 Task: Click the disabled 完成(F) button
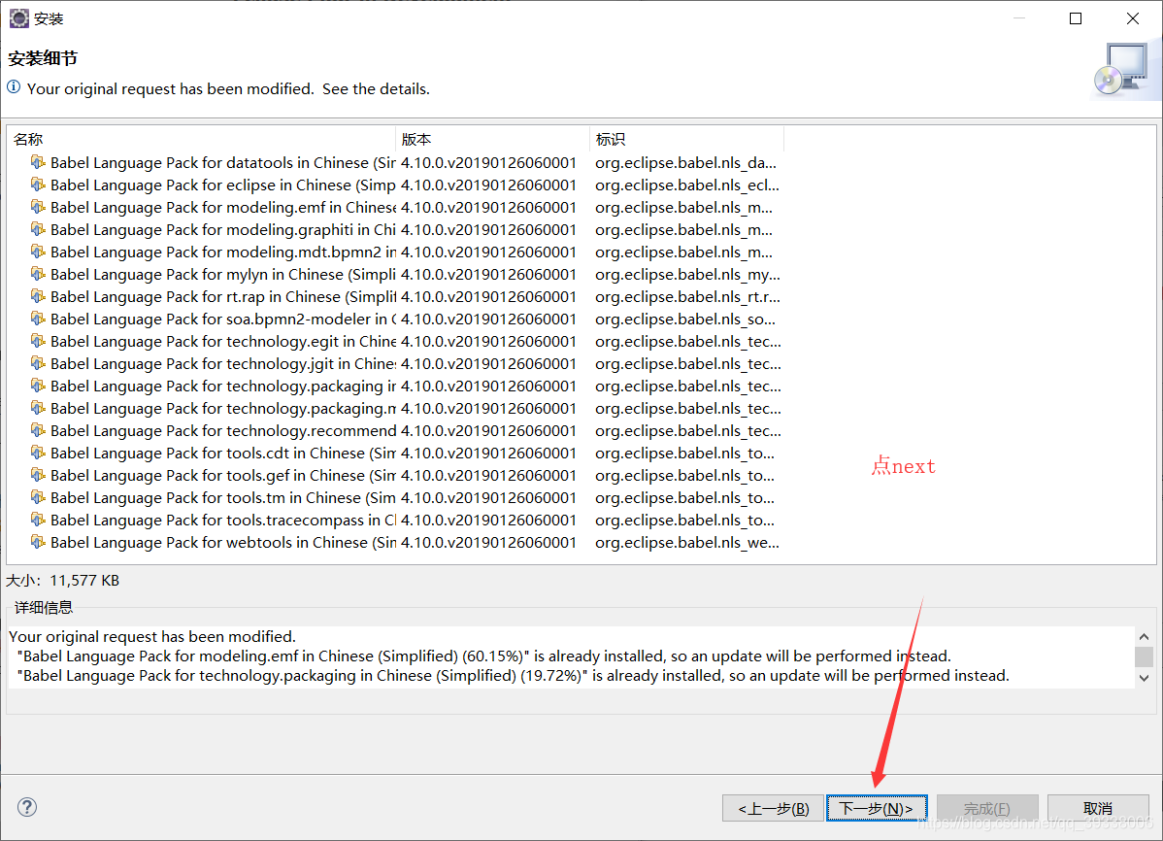point(987,808)
